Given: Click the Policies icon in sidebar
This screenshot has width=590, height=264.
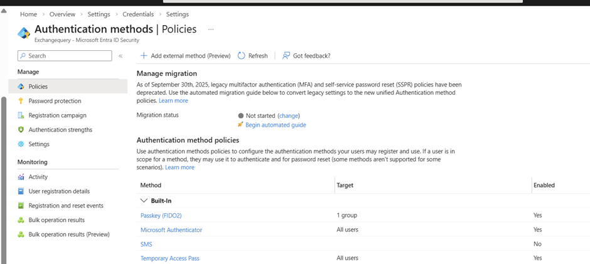Looking at the screenshot, I should [21, 87].
